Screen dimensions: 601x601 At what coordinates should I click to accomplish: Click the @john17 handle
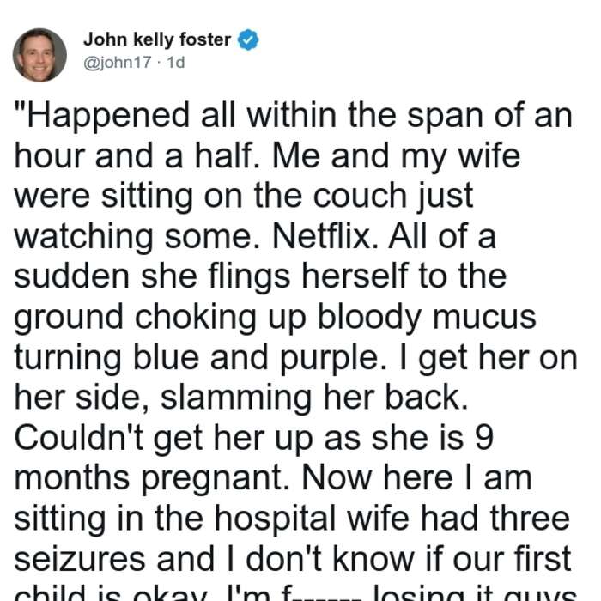pyautogui.click(x=118, y=62)
